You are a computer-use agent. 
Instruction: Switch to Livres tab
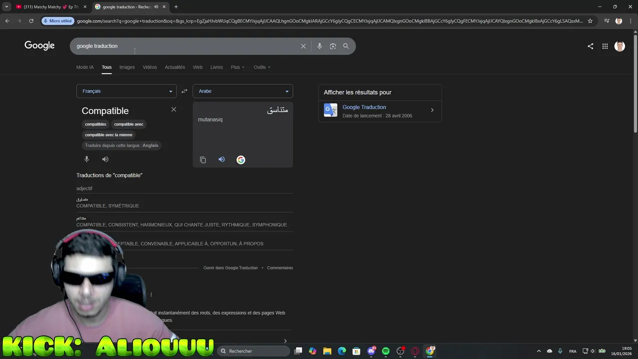[x=217, y=67]
